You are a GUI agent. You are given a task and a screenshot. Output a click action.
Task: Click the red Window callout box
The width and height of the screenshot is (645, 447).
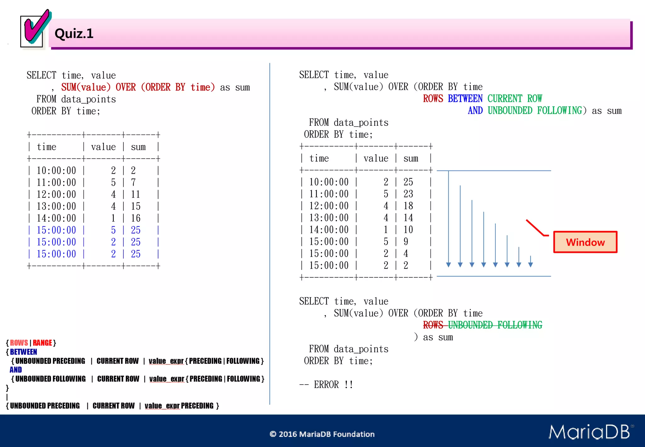[585, 242]
